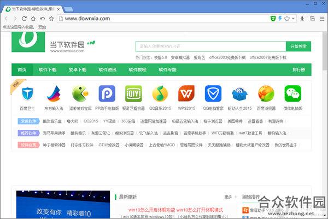
Task: Click the browser forward arrow
Action: point(15,19)
